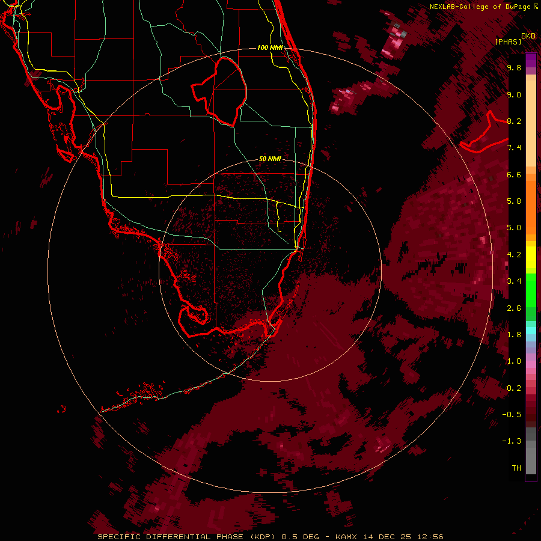
Task: Click the 9.0 value on color scale
Action: click(514, 94)
